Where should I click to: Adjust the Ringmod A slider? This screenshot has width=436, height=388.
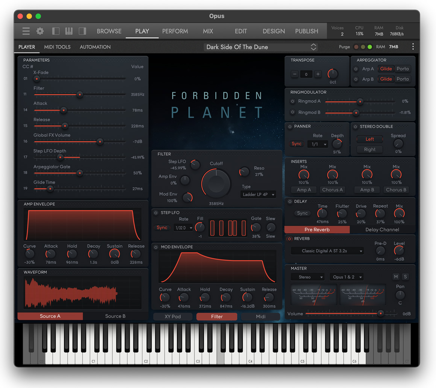[360, 102]
